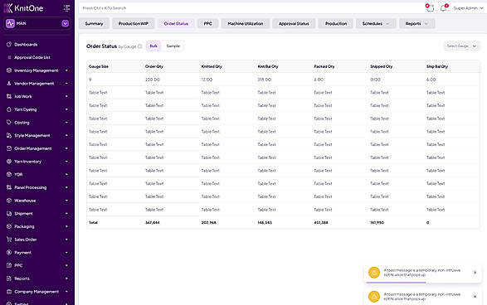This screenshot has width=487, height=305.
Task: Click the Order Management sidebar icon
Action: [x=9, y=148]
